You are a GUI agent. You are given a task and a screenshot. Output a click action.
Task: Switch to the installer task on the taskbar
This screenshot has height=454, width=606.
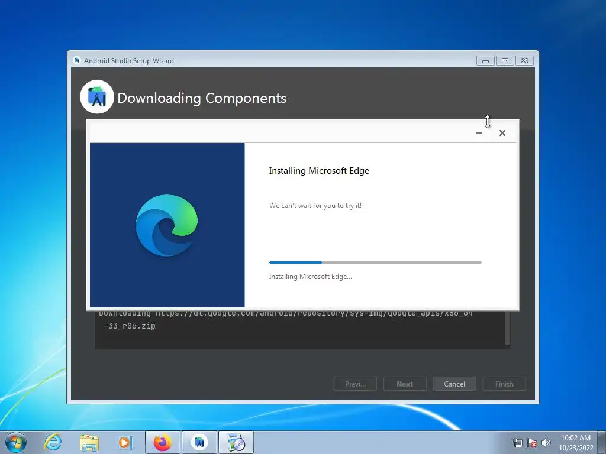236,442
